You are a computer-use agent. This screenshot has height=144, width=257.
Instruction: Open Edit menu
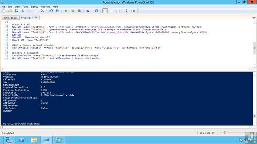(10, 6)
